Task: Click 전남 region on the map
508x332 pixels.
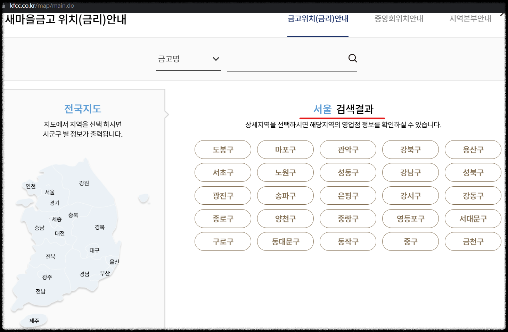Action: point(41,291)
